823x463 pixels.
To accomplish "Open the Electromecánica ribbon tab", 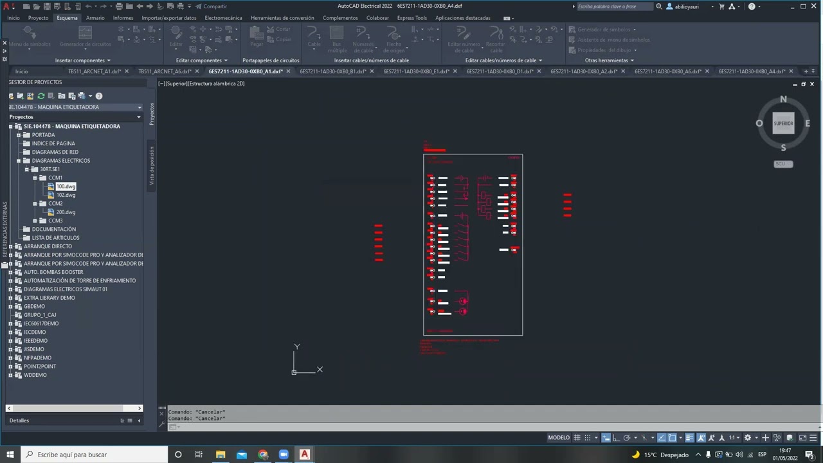I will pyautogui.click(x=223, y=18).
